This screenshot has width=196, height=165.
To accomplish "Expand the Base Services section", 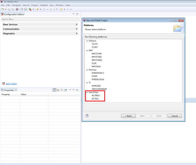I will click(40, 24).
